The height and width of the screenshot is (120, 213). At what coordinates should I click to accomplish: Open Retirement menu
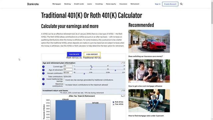click(135, 4)
